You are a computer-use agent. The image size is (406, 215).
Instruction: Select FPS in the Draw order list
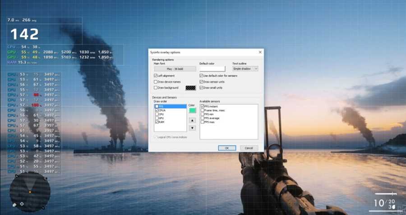pyautogui.click(x=162, y=107)
